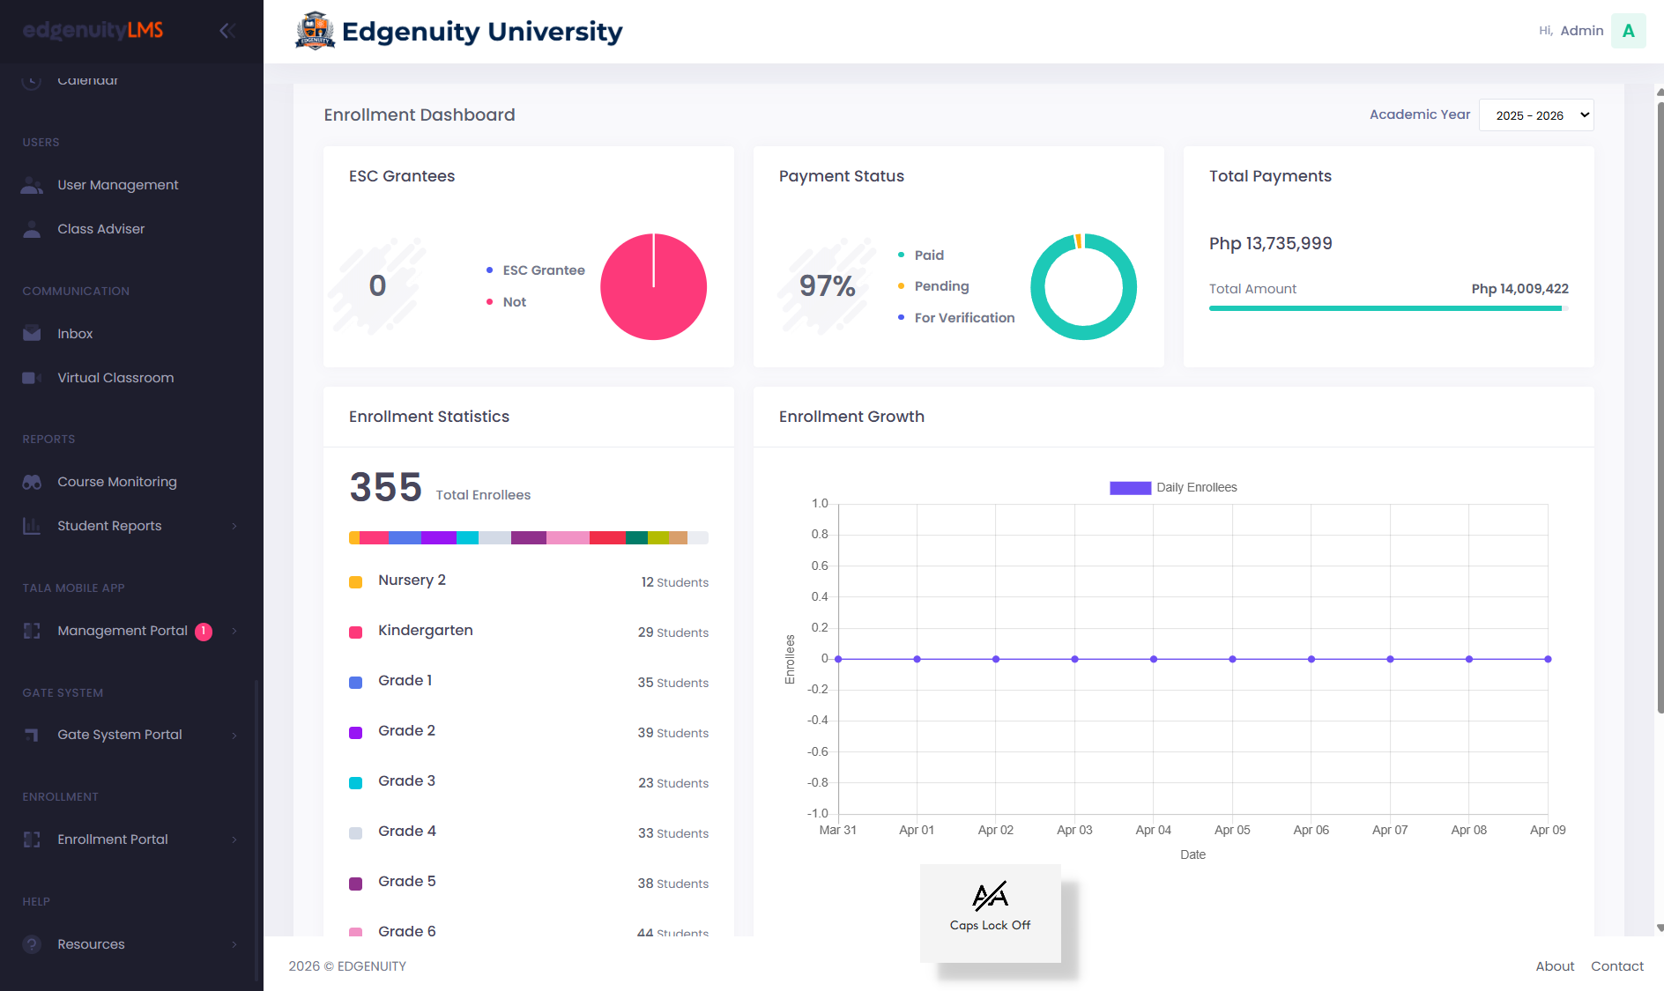Open the About link in the footer
The height and width of the screenshot is (991, 1664).
1555,965
